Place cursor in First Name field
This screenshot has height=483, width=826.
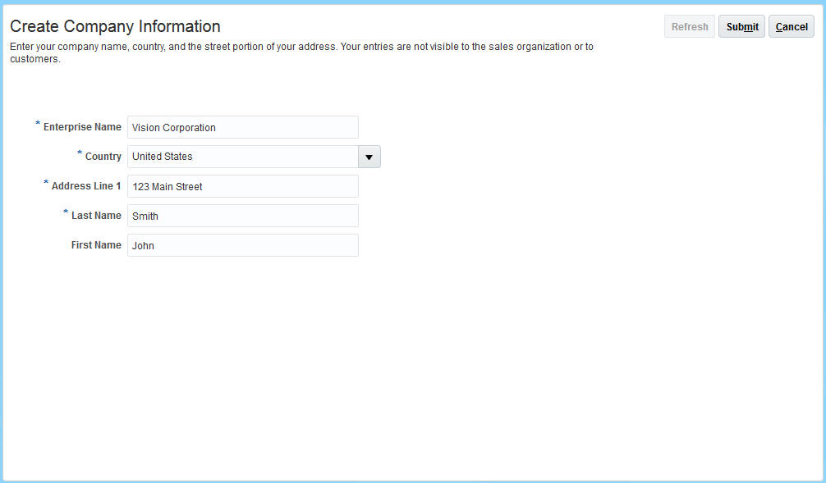point(242,245)
